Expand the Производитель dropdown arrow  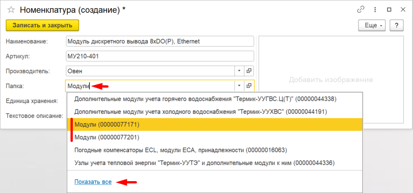click(239, 71)
